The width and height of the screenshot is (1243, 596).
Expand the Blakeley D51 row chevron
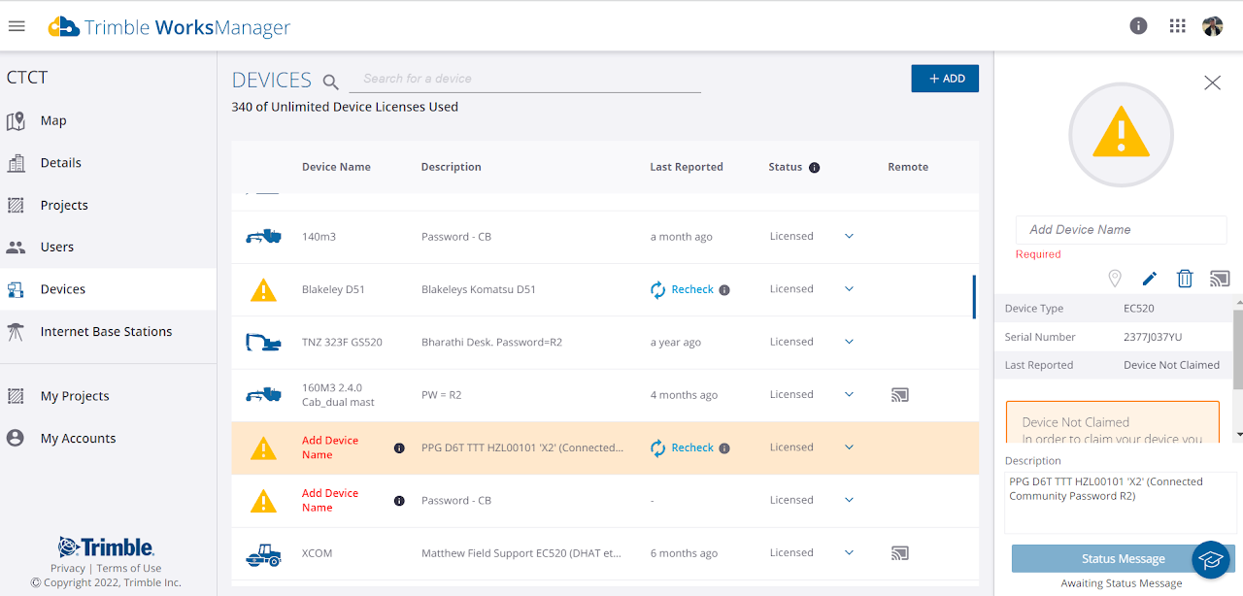pyautogui.click(x=849, y=289)
